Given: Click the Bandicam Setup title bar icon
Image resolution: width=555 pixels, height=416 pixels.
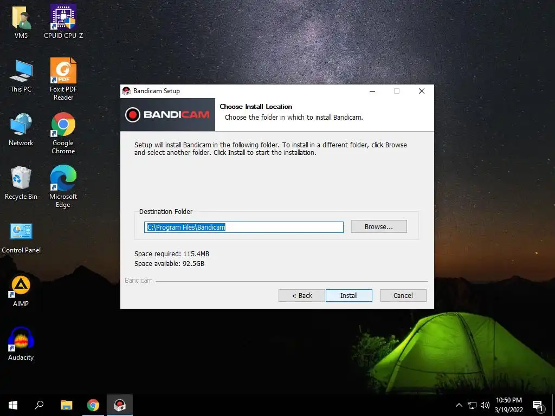Looking at the screenshot, I should [x=126, y=91].
